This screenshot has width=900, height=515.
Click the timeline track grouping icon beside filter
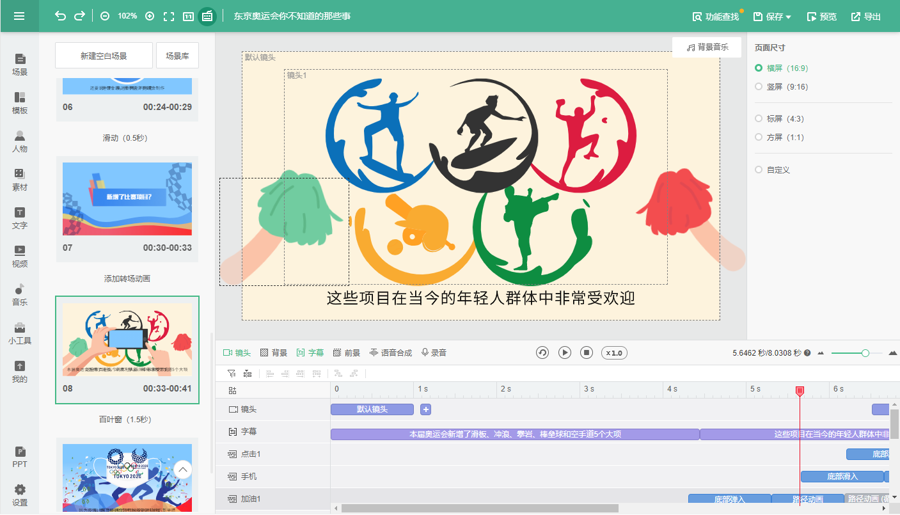pos(248,374)
